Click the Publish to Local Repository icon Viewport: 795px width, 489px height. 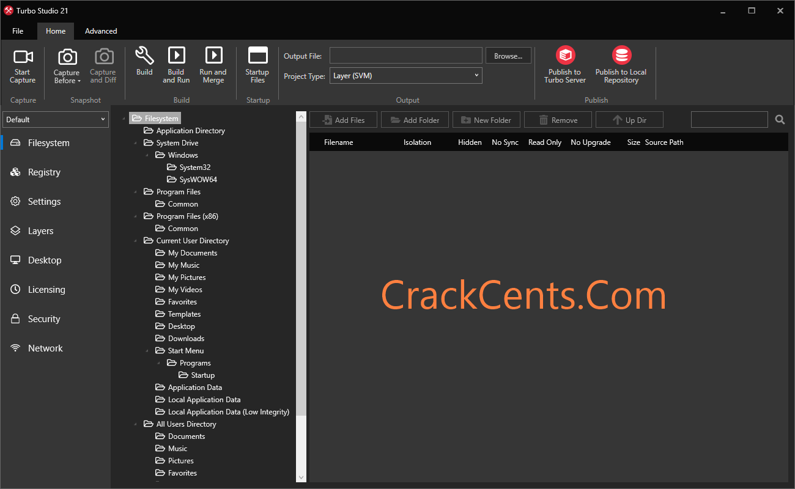(x=621, y=56)
